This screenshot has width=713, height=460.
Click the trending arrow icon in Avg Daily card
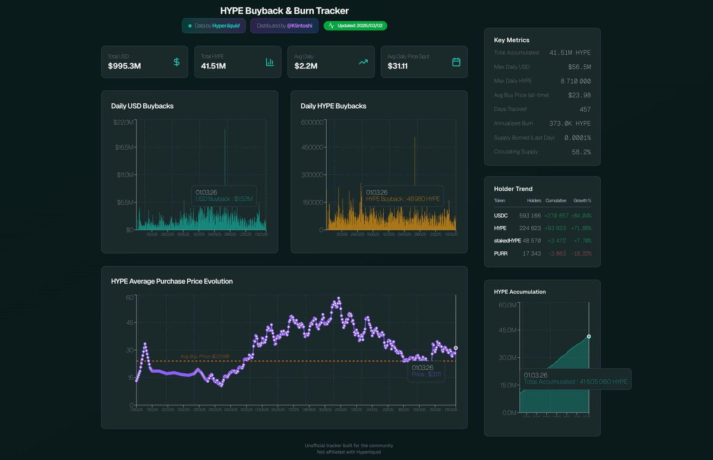point(363,62)
